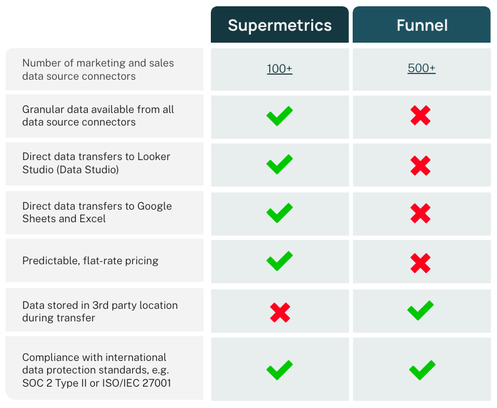Click Supermetrics red cross for 3rd party storage
497x408 pixels.
tap(280, 313)
